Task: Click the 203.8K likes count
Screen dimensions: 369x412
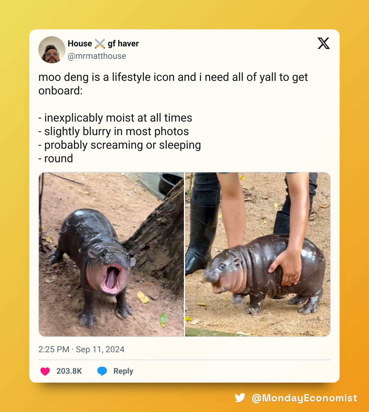Action: 69,371
